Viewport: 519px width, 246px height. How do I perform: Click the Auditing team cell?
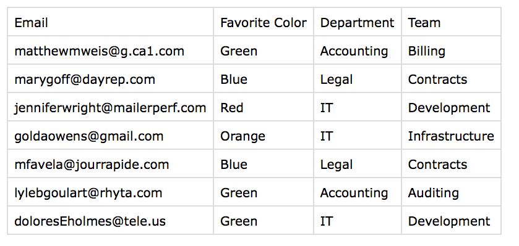[451, 192]
